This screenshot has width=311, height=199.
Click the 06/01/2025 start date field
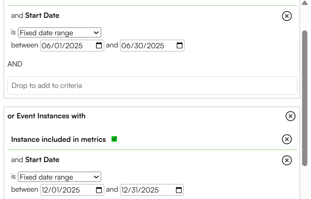(x=72, y=45)
